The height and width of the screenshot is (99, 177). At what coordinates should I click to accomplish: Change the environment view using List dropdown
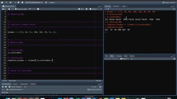point(95,87)
